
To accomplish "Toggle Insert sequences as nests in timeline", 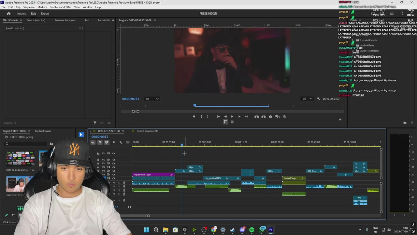I will (x=93, y=142).
